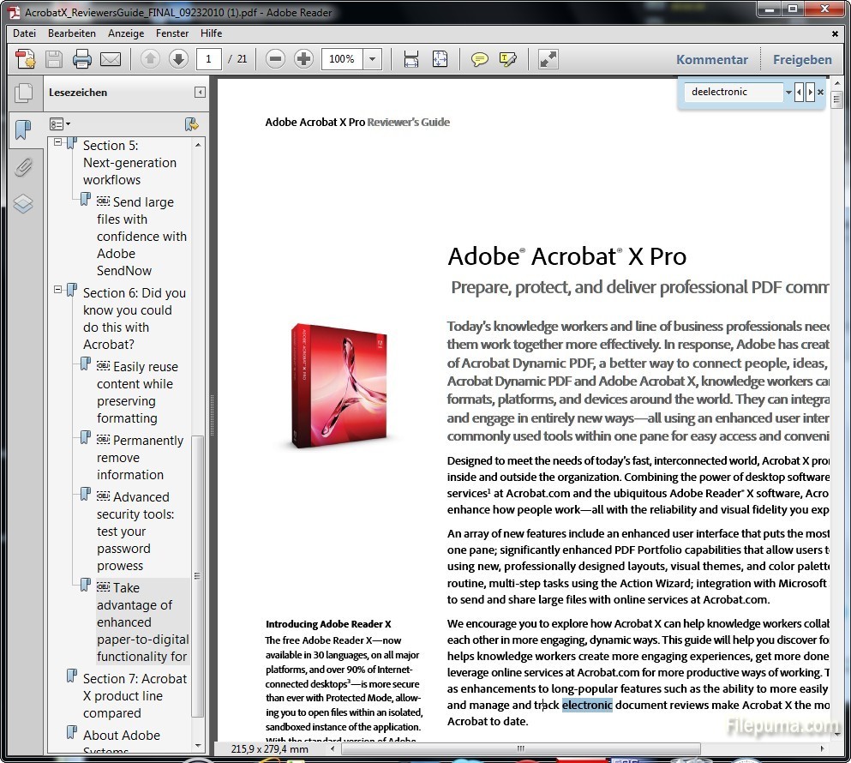Switch to full-screen read mode icon
851x763 pixels.
point(548,59)
